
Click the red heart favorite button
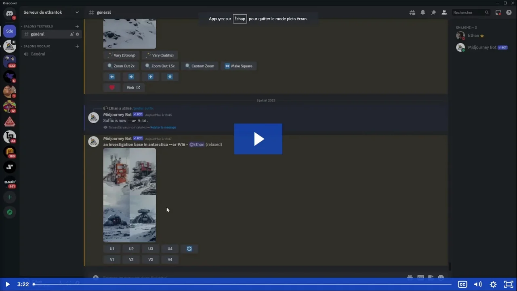(112, 87)
